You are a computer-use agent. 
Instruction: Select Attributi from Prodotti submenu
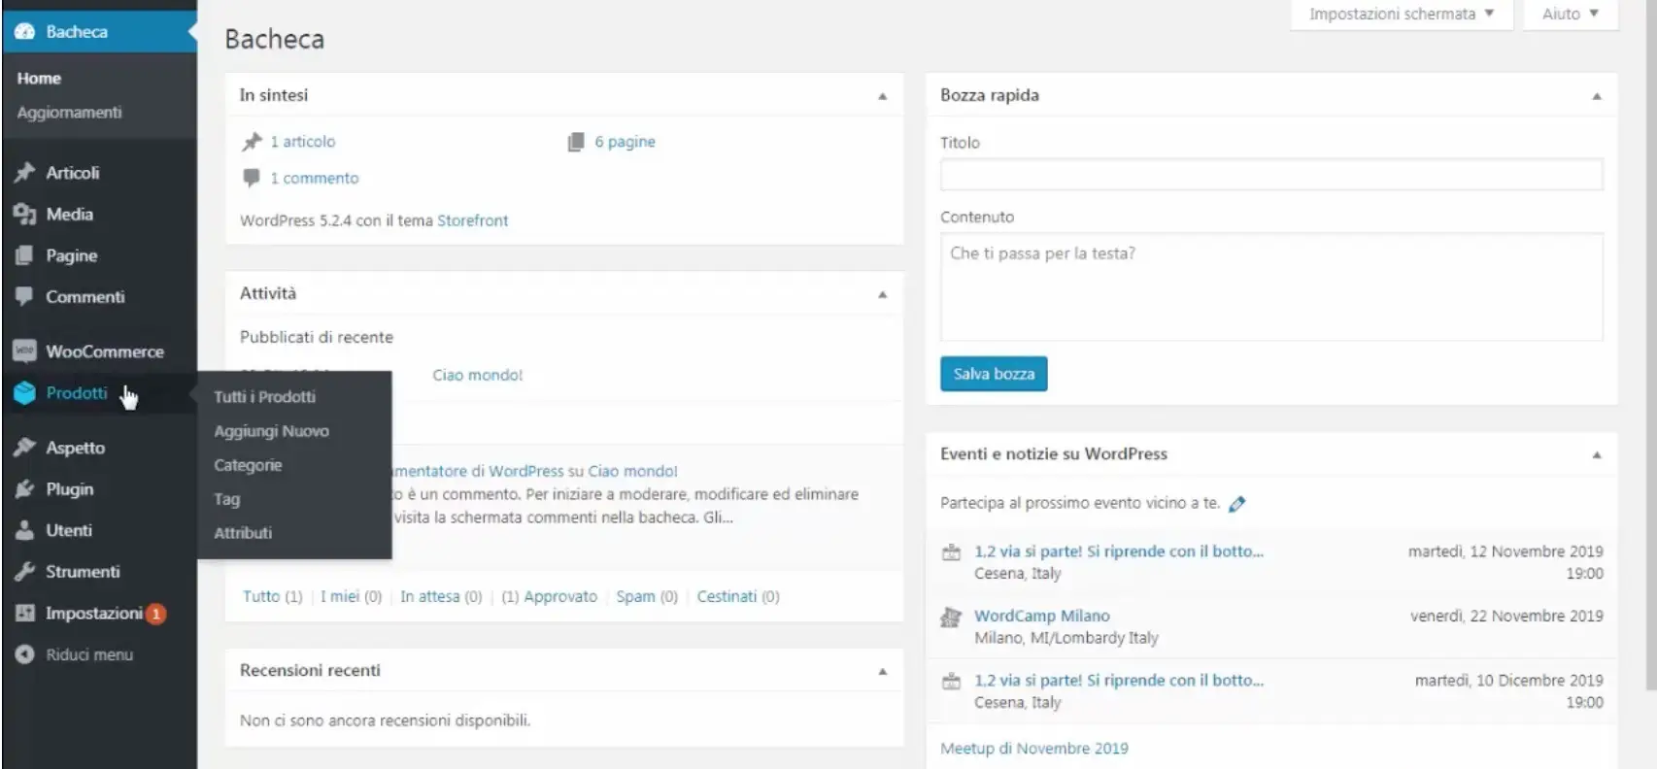243,533
